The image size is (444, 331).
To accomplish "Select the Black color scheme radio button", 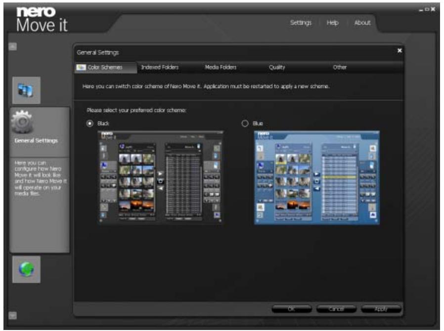I will (x=90, y=124).
